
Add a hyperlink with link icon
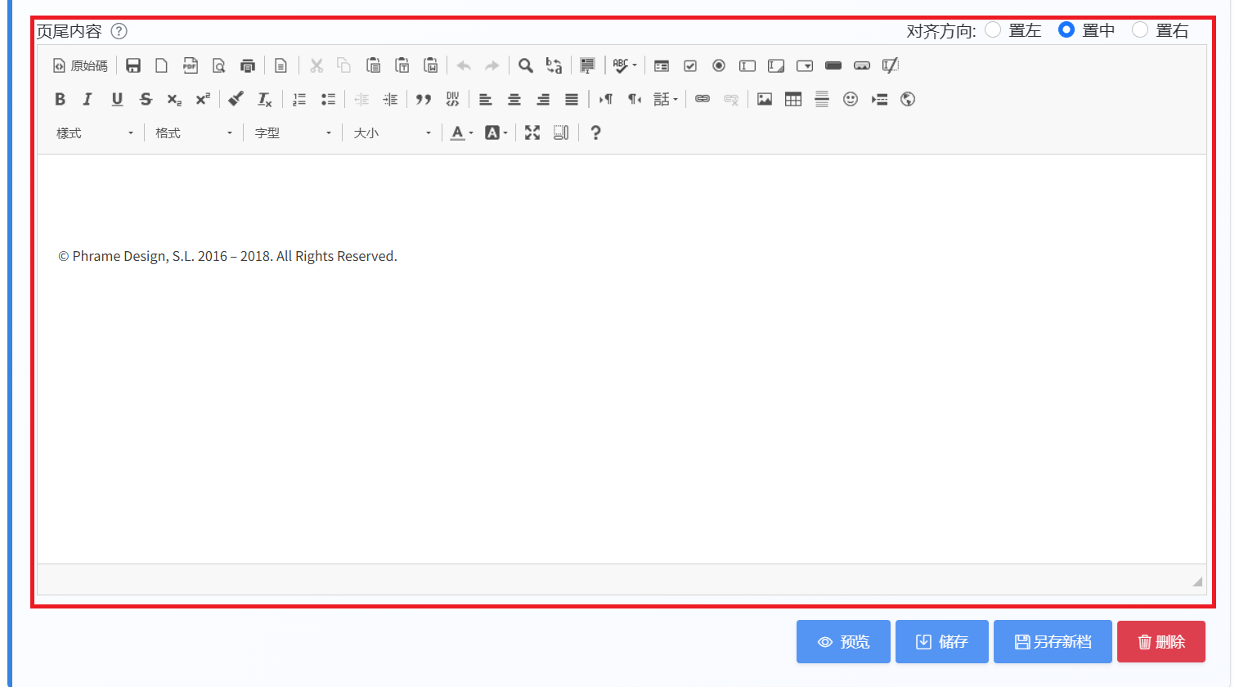(703, 99)
